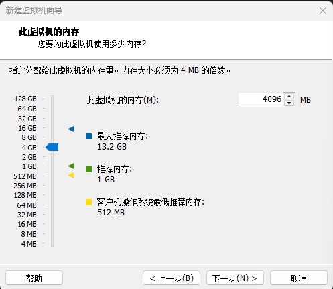Select the 8 MB scale label

pyautogui.click(x=29, y=234)
